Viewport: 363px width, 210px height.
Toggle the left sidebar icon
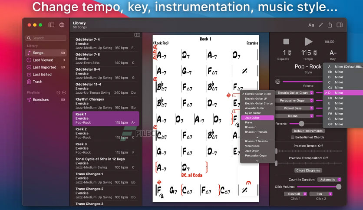click(51, 25)
